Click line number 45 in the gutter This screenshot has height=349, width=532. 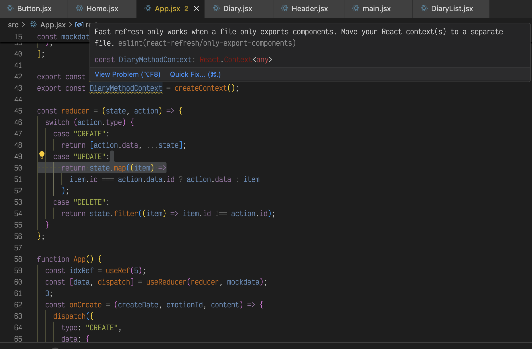pos(18,111)
